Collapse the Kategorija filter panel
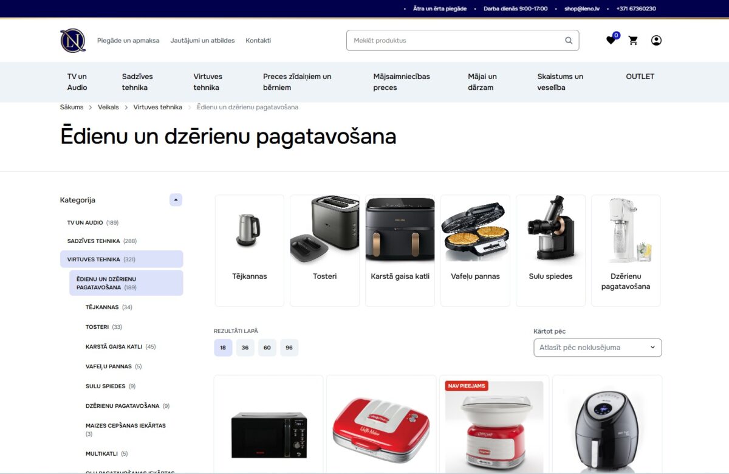The image size is (729, 474). [x=175, y=199]
